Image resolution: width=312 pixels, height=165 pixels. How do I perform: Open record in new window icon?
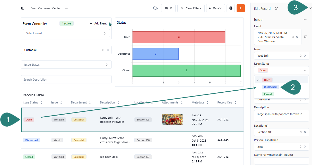coord(276,8)
